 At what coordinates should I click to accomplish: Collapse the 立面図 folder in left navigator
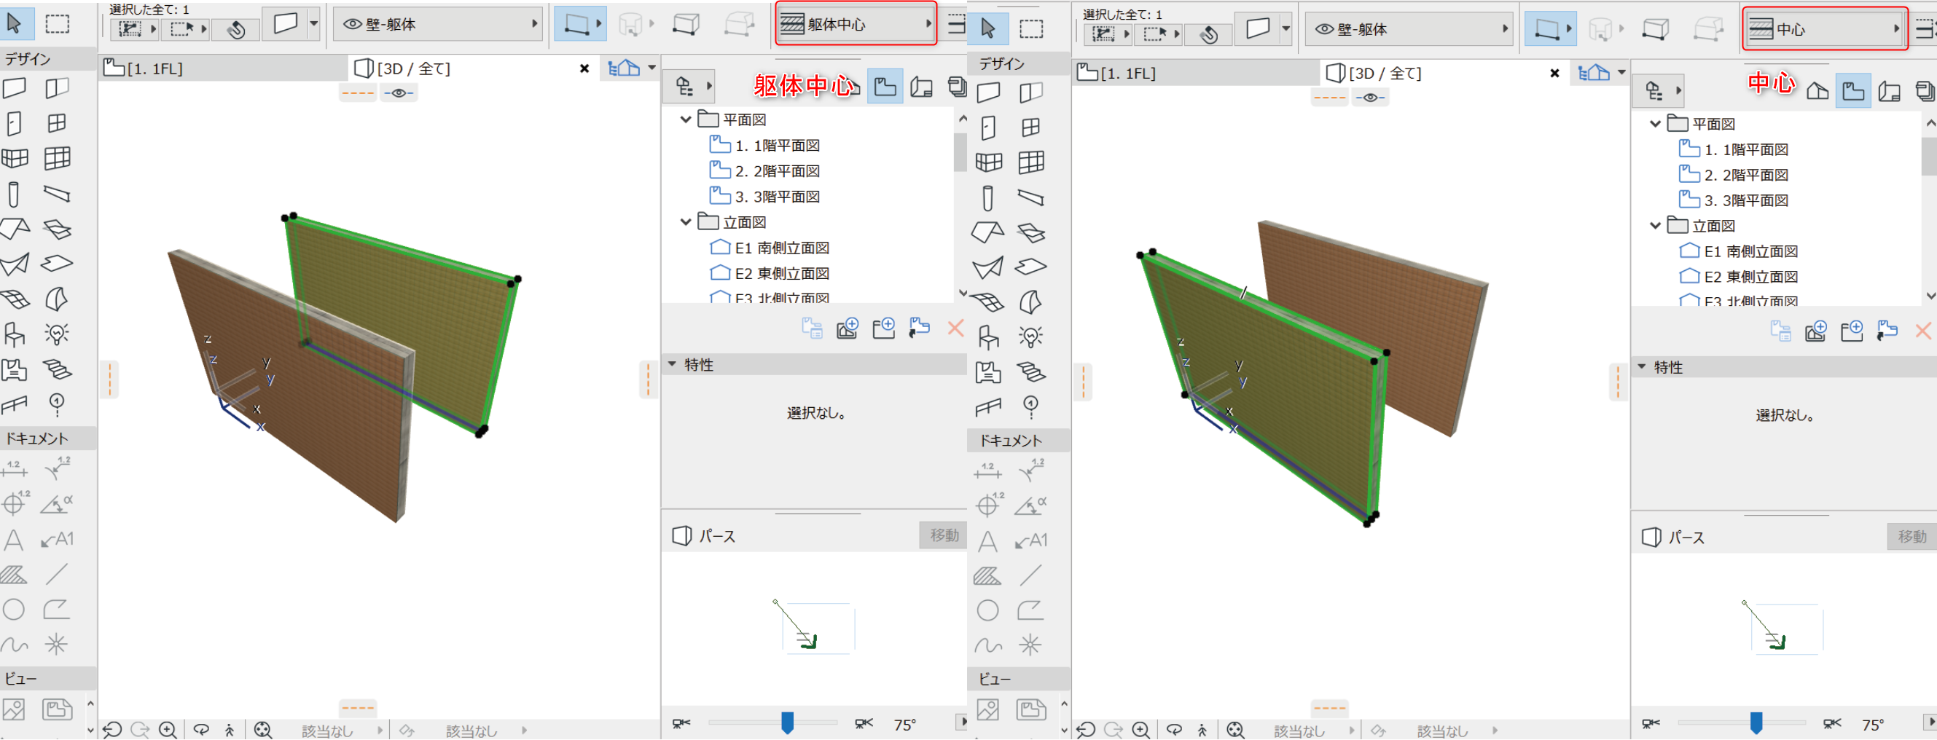point(685,222)
